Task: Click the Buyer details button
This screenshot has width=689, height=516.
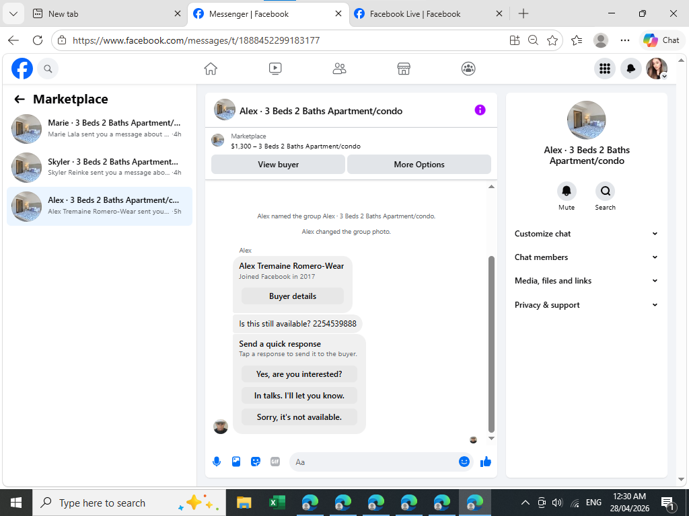Action: click(293, 296)
